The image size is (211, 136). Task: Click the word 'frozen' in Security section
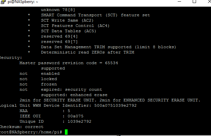tap(49, 84)
